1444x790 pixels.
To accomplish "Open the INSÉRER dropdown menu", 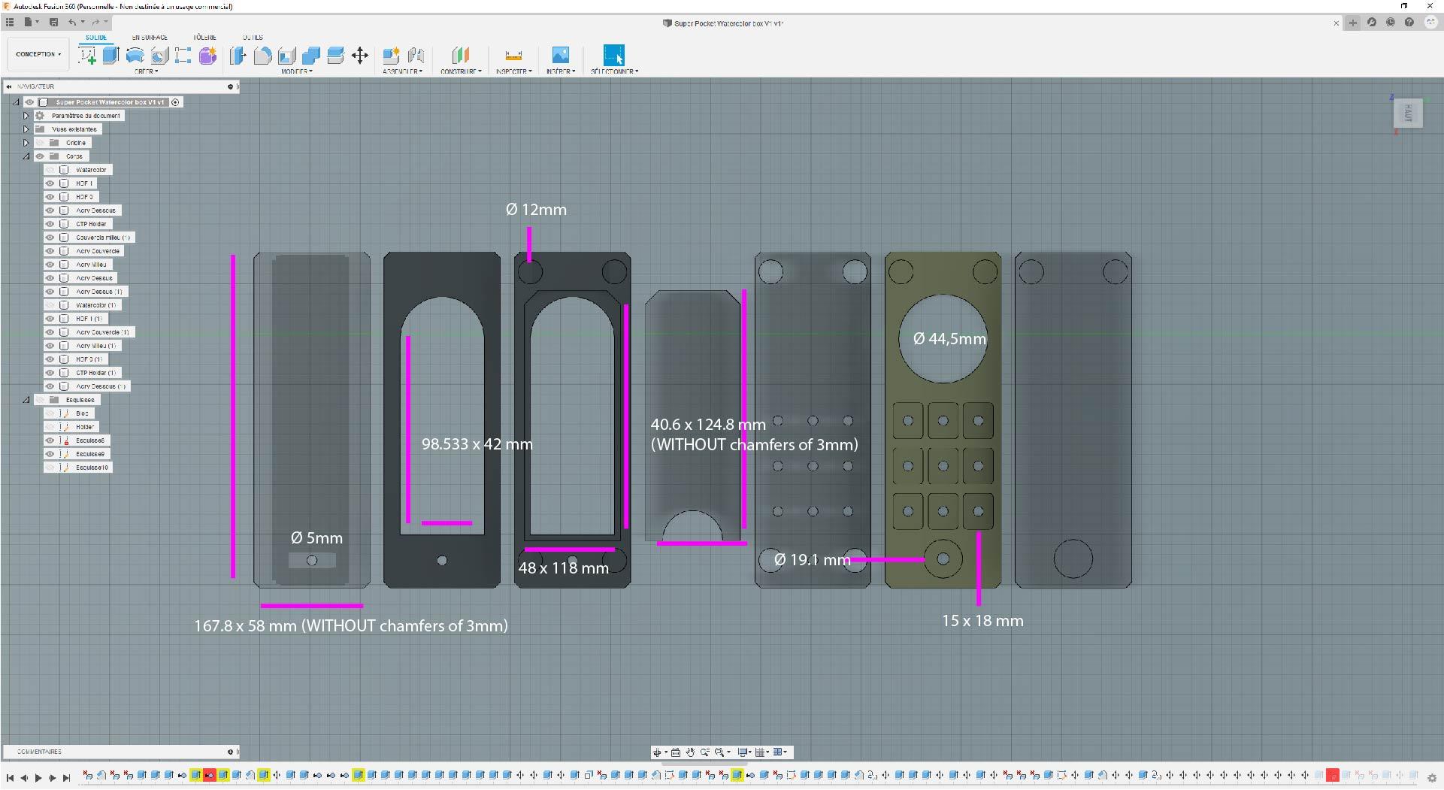I will coord(561,71).
